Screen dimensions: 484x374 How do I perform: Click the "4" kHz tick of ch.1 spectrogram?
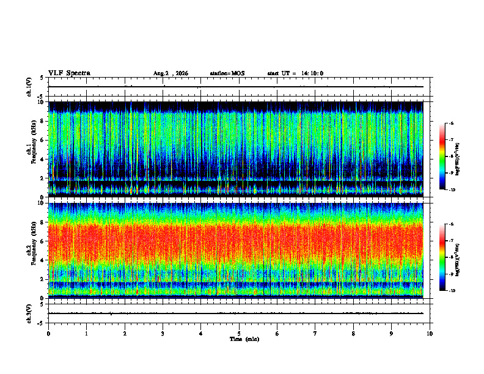(42, 159)
